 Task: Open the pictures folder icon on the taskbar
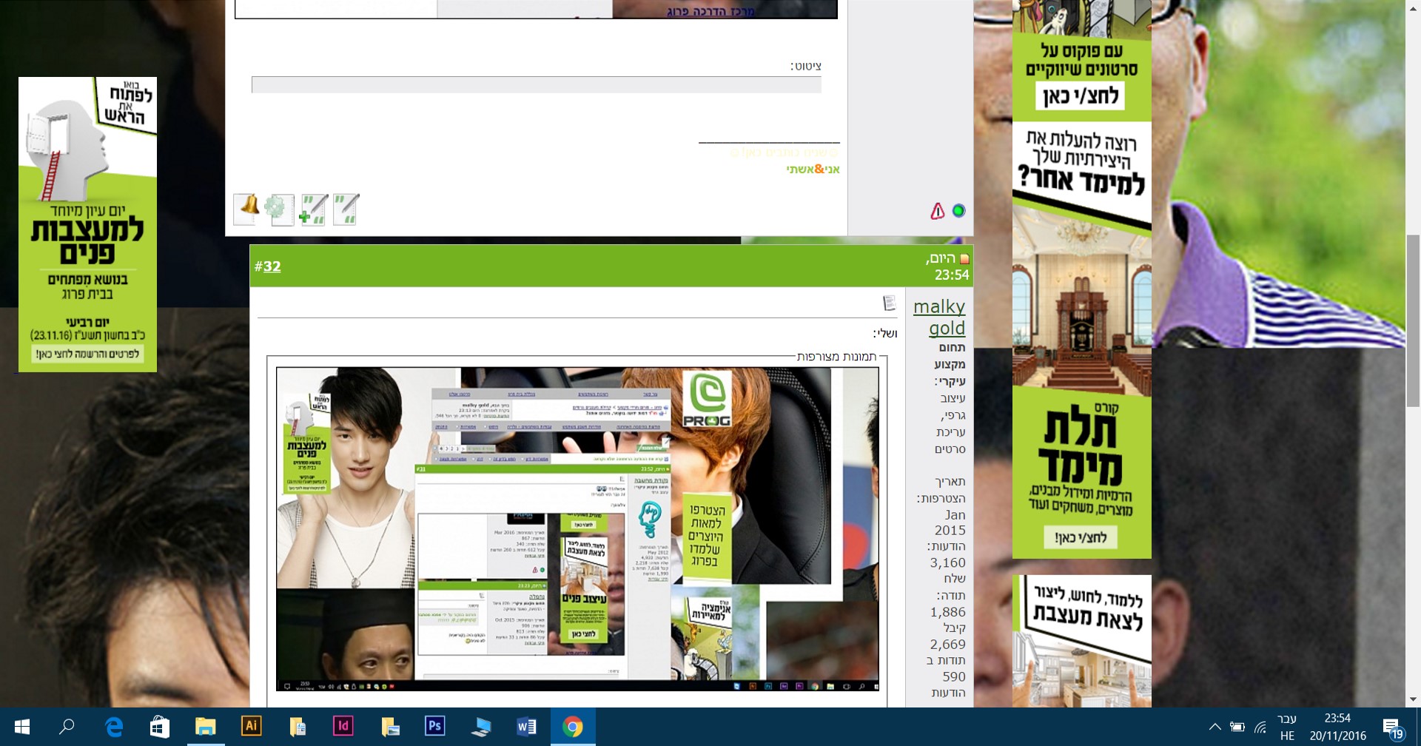(x=390, y=727)
